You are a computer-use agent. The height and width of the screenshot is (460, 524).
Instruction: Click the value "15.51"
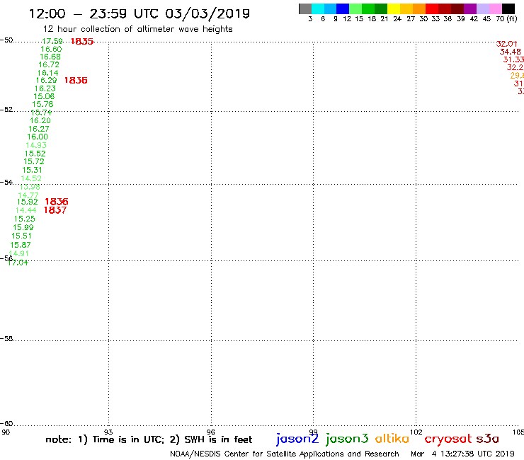(x=22, y=236)
